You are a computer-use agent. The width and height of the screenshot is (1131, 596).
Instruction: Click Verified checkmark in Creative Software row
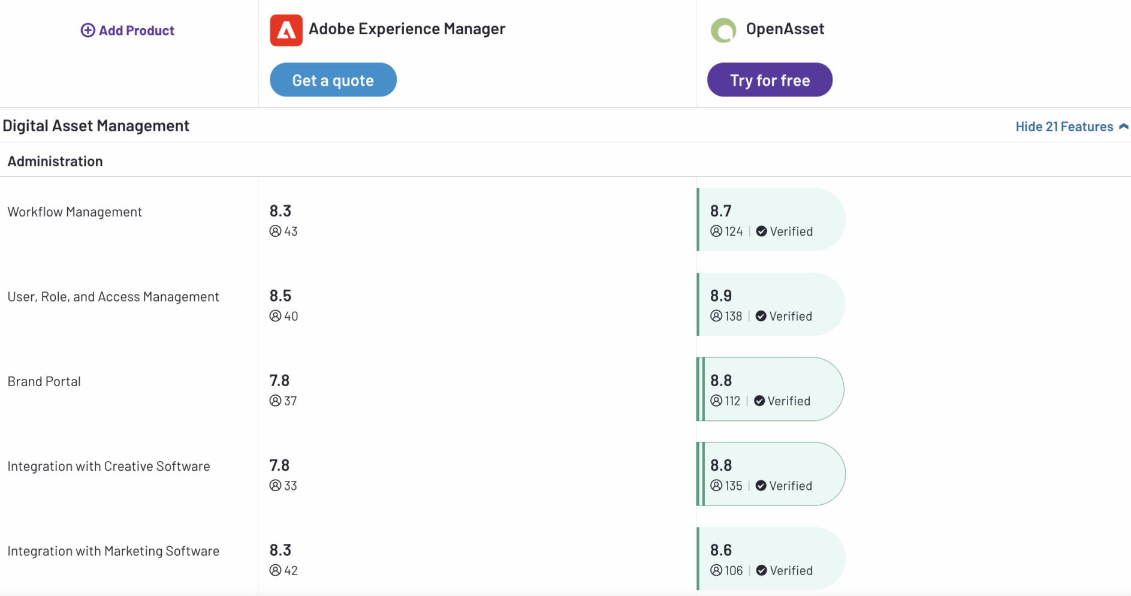click(761, 486)
